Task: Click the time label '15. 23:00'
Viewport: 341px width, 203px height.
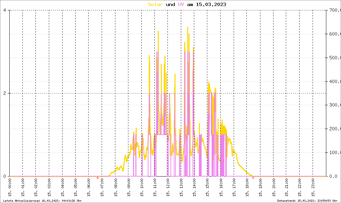Action: tap(313, 187)
